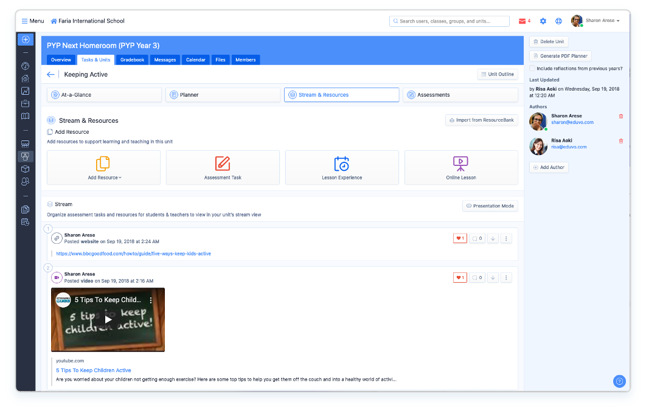646x411 pixels.
Task: Open the settings gear icon in header
Action: [x=543, y=21]
